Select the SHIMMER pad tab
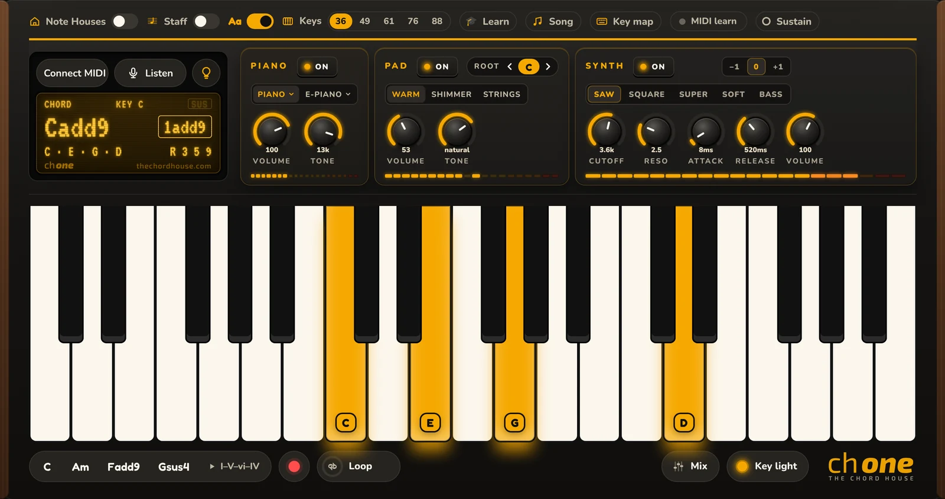945x499 pixels. [451, 94]
